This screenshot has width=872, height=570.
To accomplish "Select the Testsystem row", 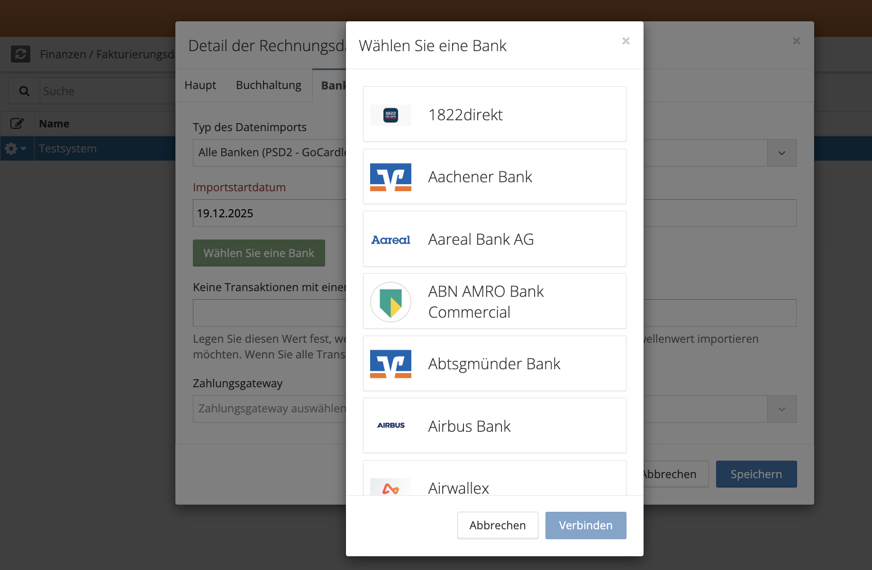I will [x=88, y=149].
